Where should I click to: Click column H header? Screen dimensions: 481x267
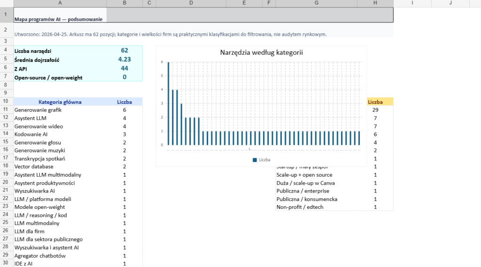click(x=375, y=3)
